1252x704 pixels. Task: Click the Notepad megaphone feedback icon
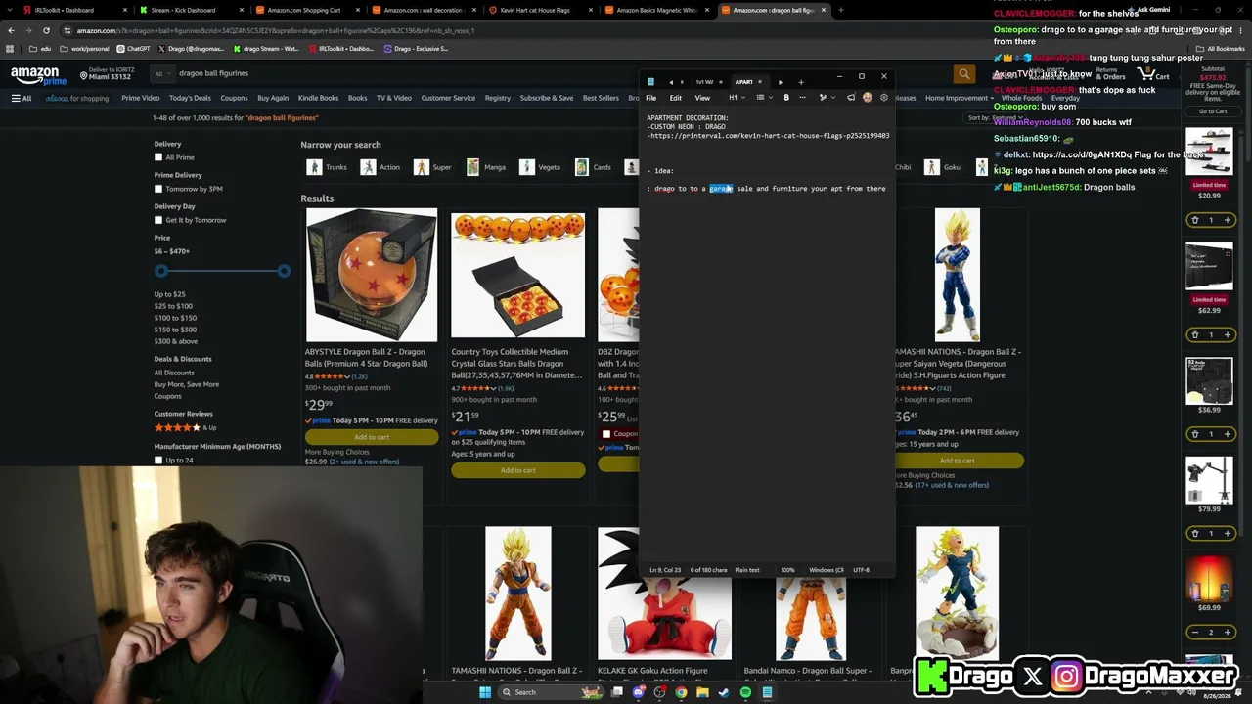(851, 98)
